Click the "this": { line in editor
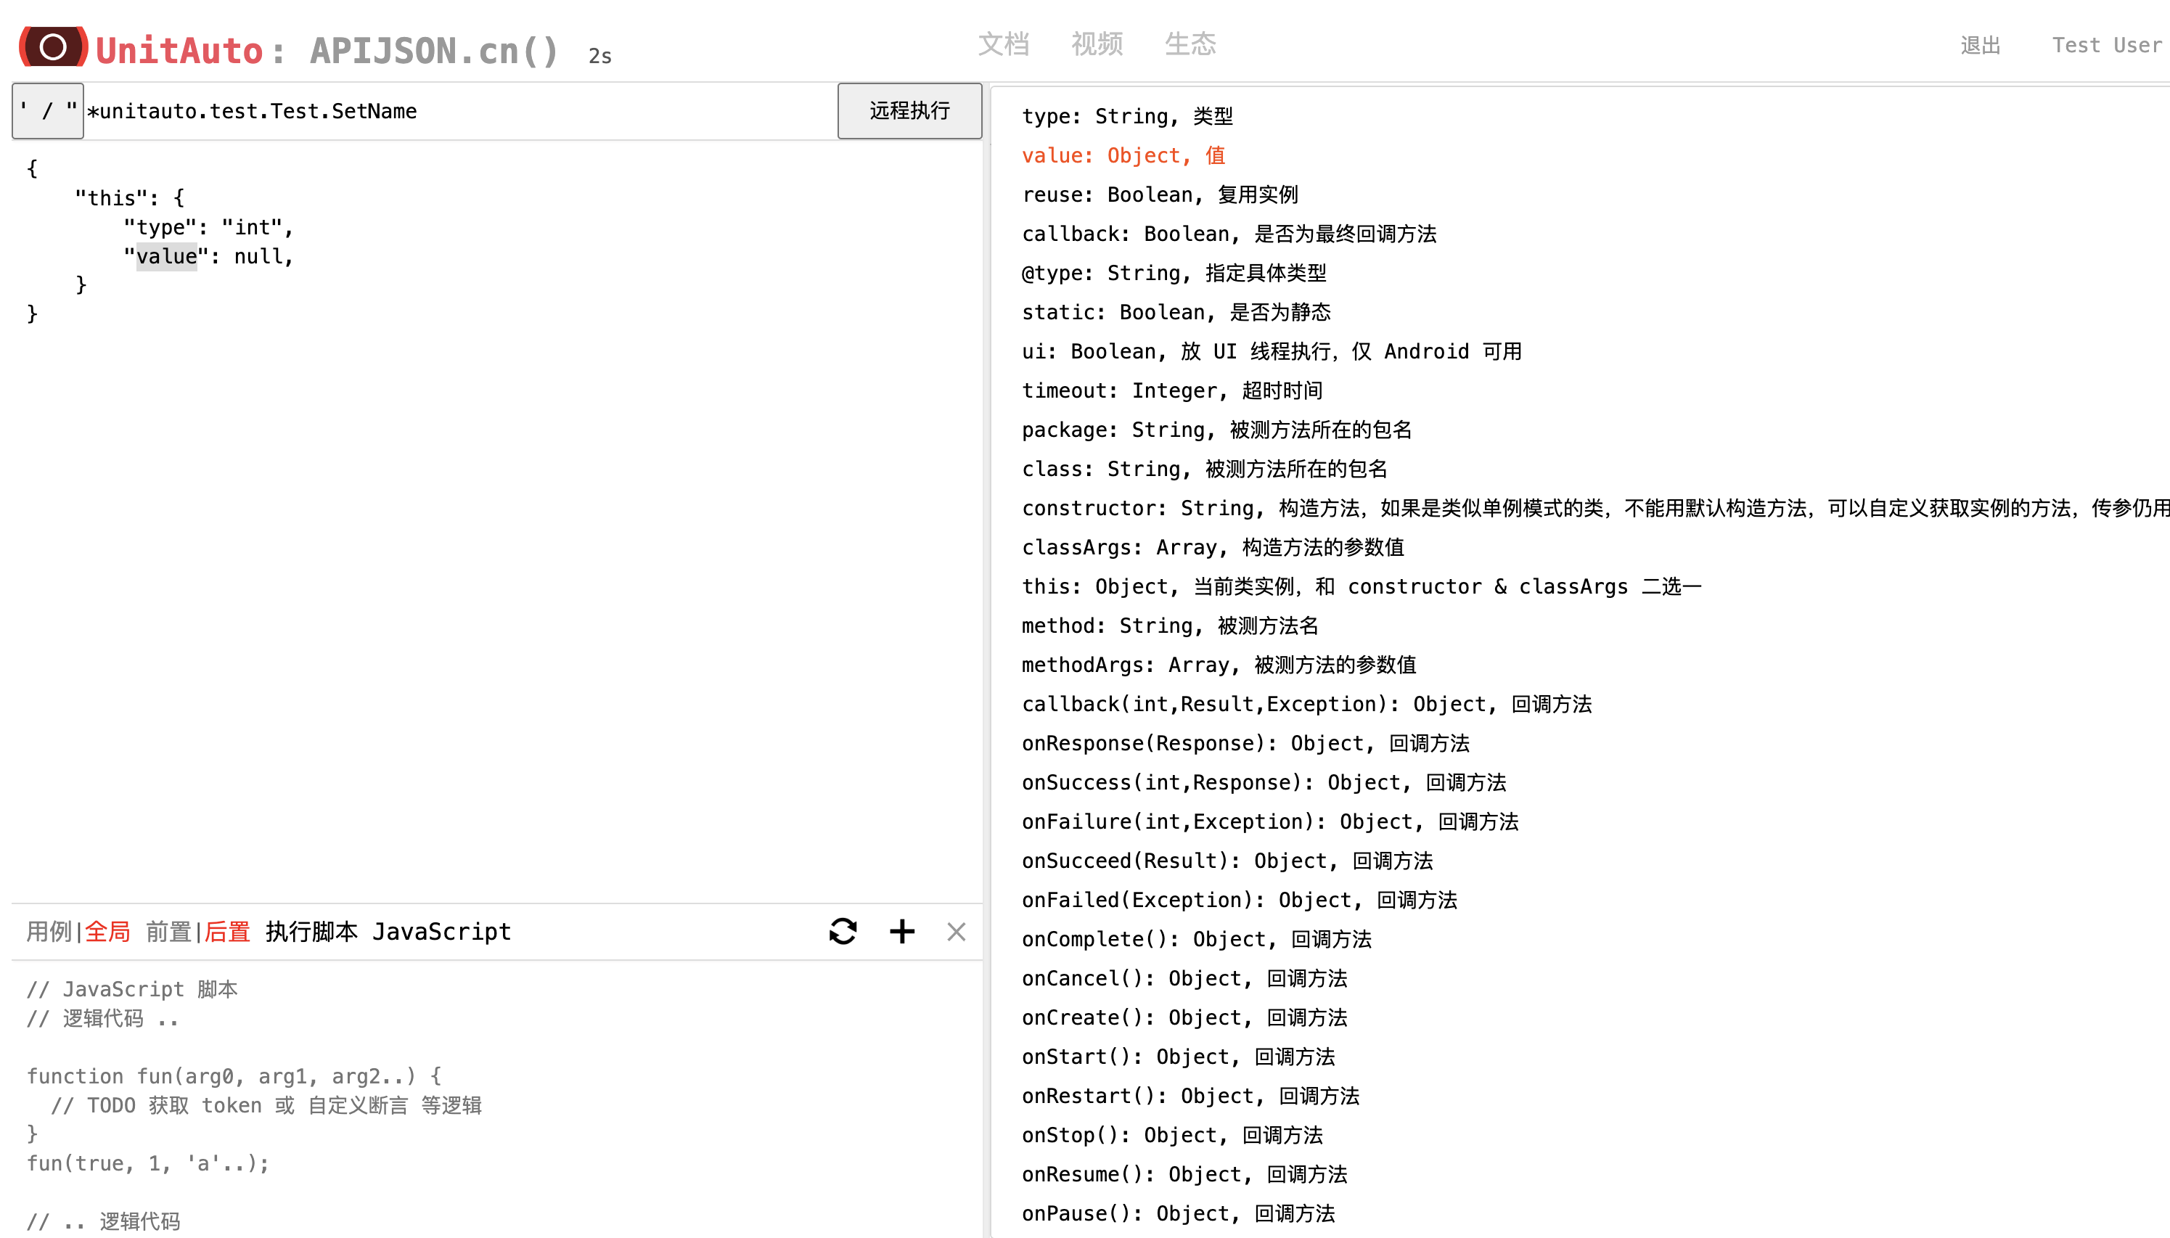Screen dimensions: 2170x1238 click(129, 198)
